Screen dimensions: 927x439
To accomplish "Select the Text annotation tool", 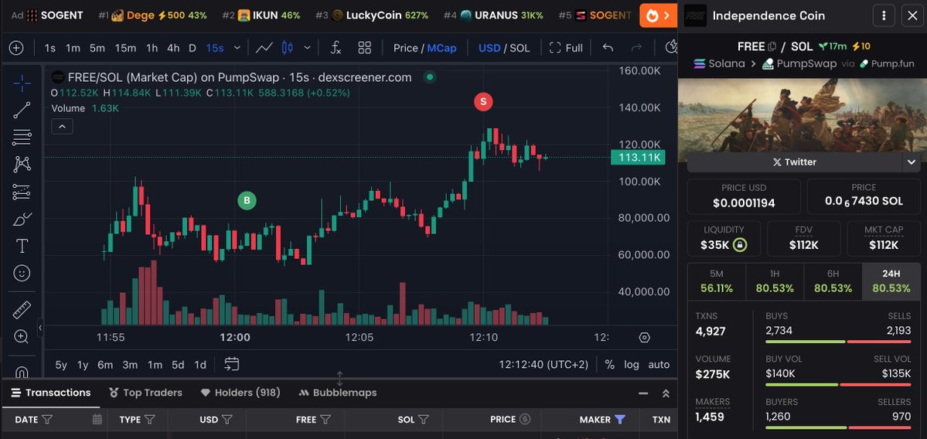I will point(22,246).
